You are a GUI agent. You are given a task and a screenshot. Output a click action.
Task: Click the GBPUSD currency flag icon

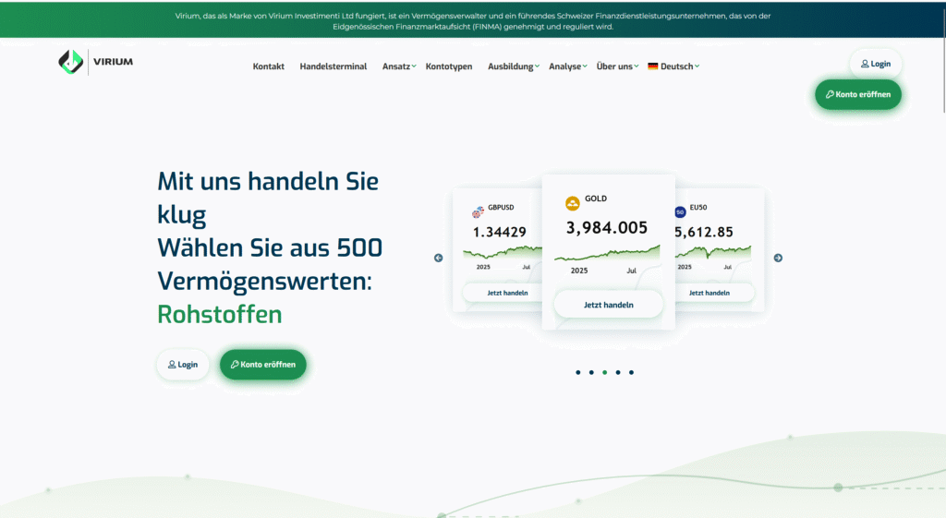[x=479, y=211]
